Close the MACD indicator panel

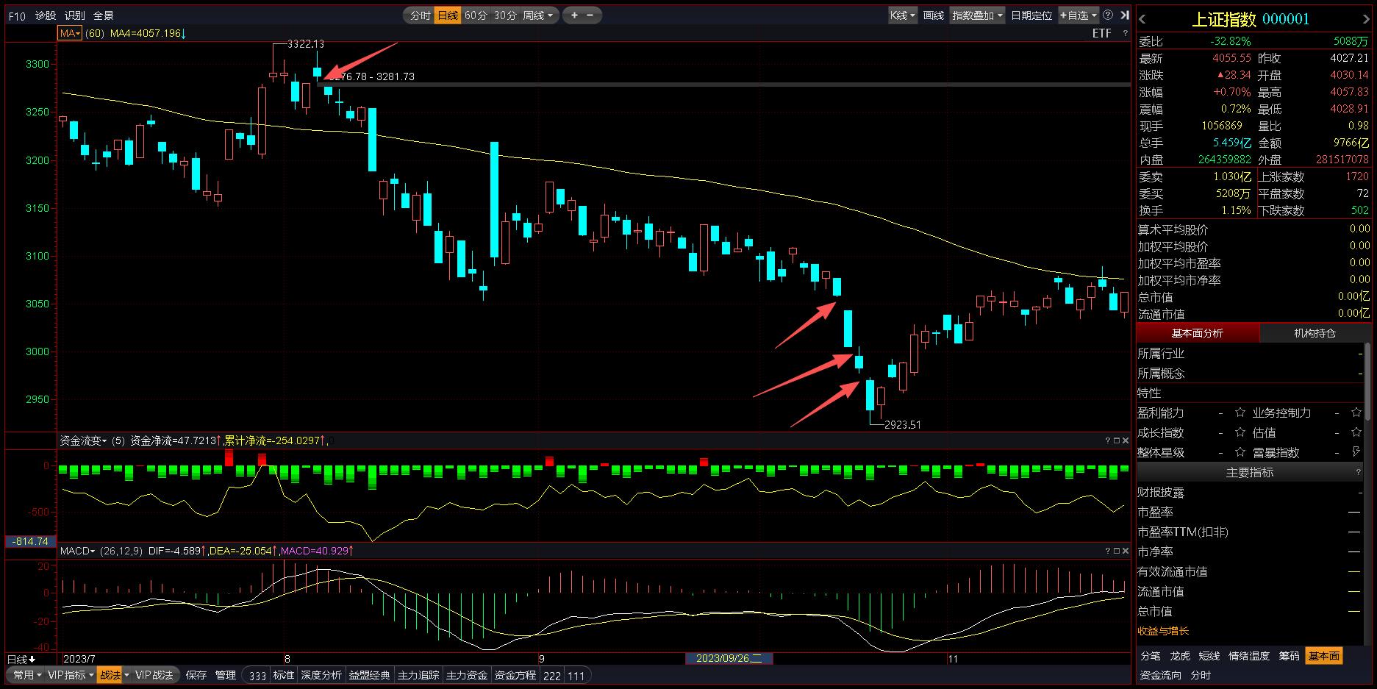pyautogui.click(x=1125, y=551)
